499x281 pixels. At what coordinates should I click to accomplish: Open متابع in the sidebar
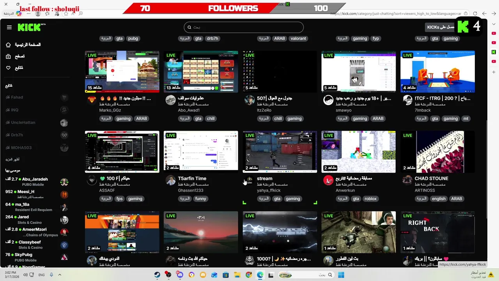pyautogui.click(x=19, y=68)
